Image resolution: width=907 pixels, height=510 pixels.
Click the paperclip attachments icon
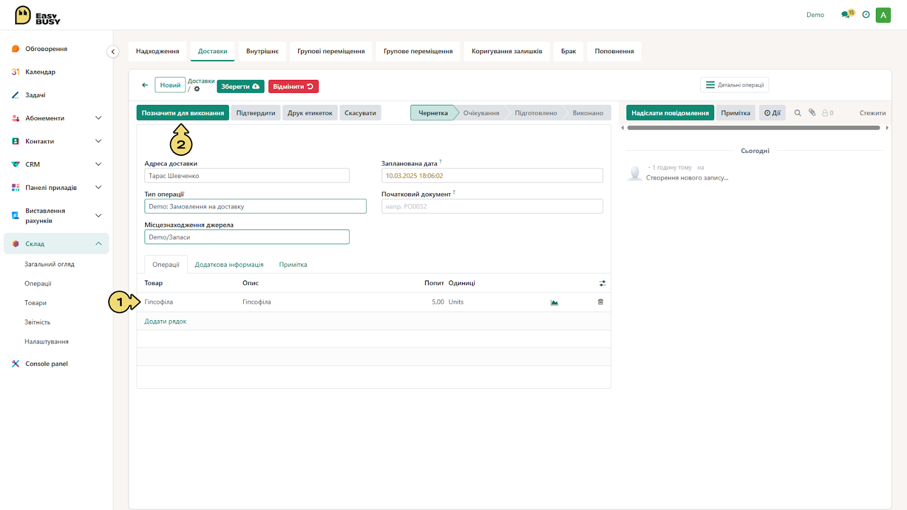(812, 112)
